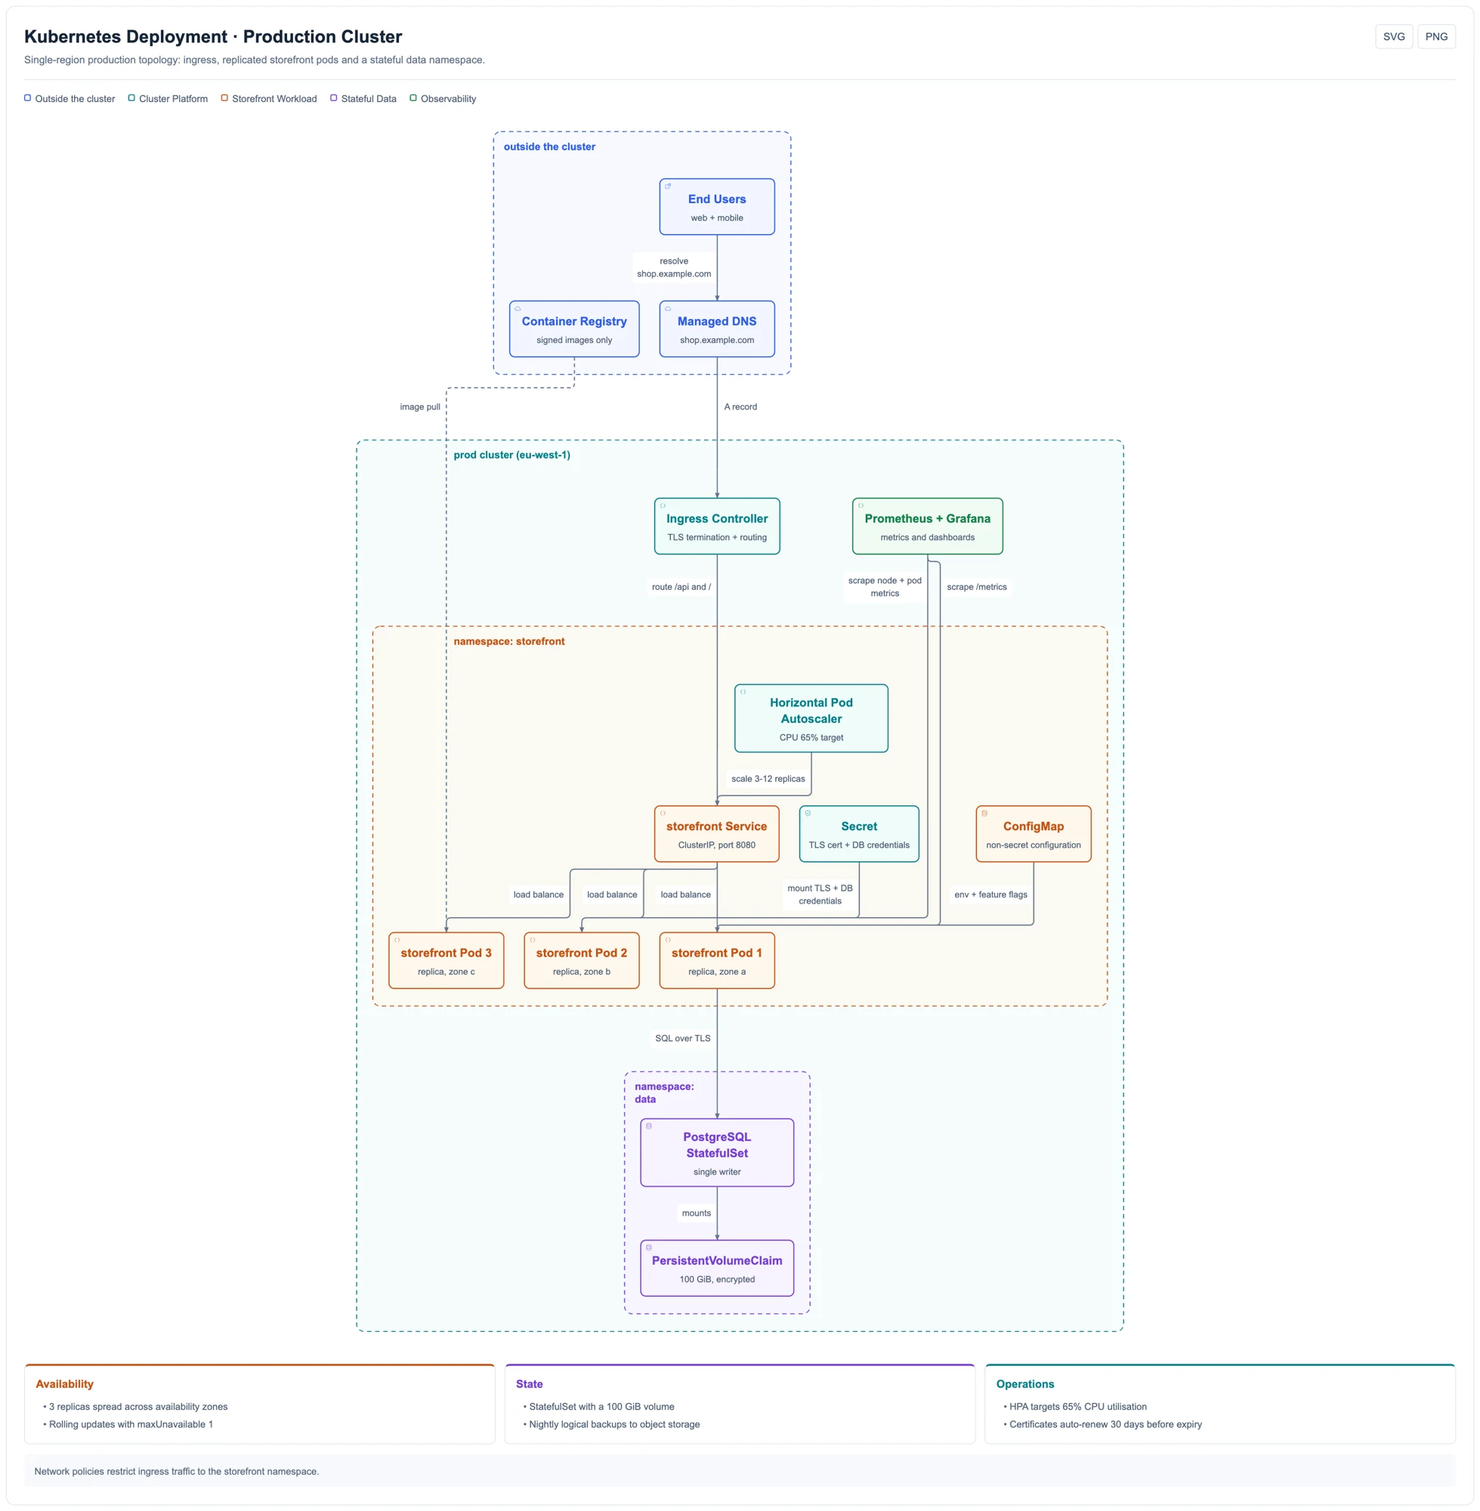The width and height of the screenshot is (1480, 1511).
Task: Click the icon in storefront Pod 3 node
Action: pos(397,941)
